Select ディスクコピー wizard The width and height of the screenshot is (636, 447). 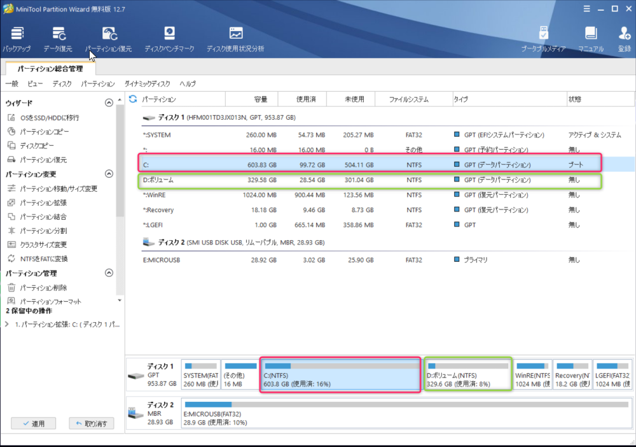coord(31,146)
